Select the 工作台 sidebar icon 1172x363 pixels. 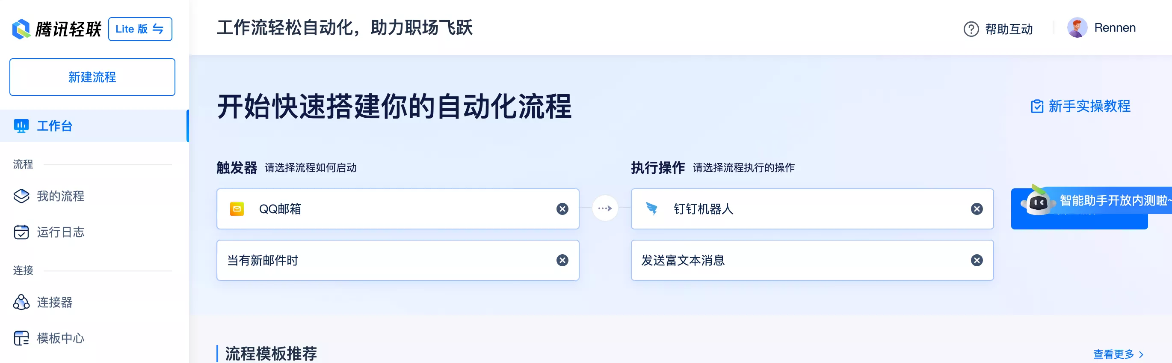(21, 126)
